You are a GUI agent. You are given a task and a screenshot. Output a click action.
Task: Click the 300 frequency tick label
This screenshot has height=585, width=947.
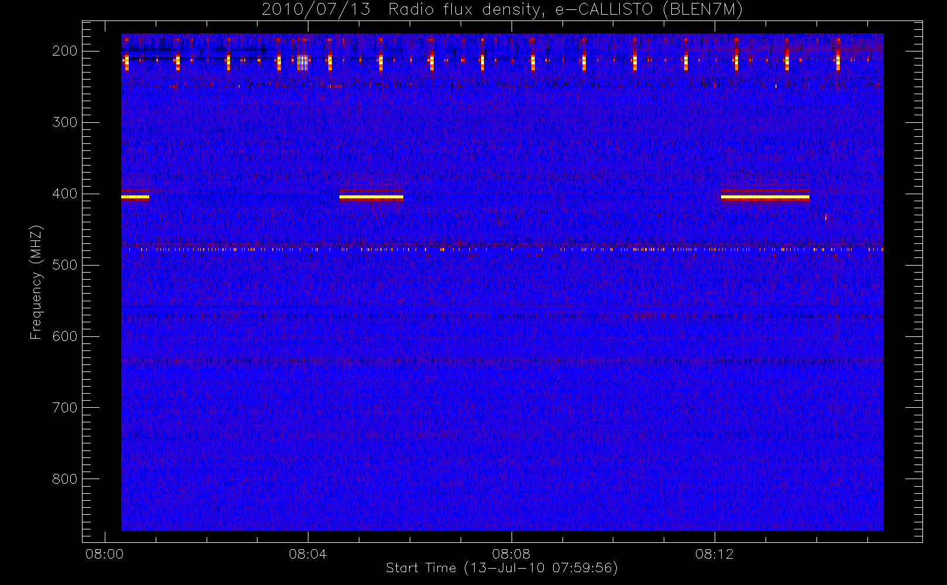pos(65,122)
